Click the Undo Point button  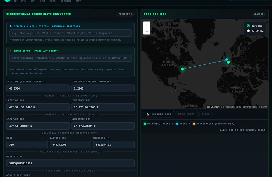186,114
